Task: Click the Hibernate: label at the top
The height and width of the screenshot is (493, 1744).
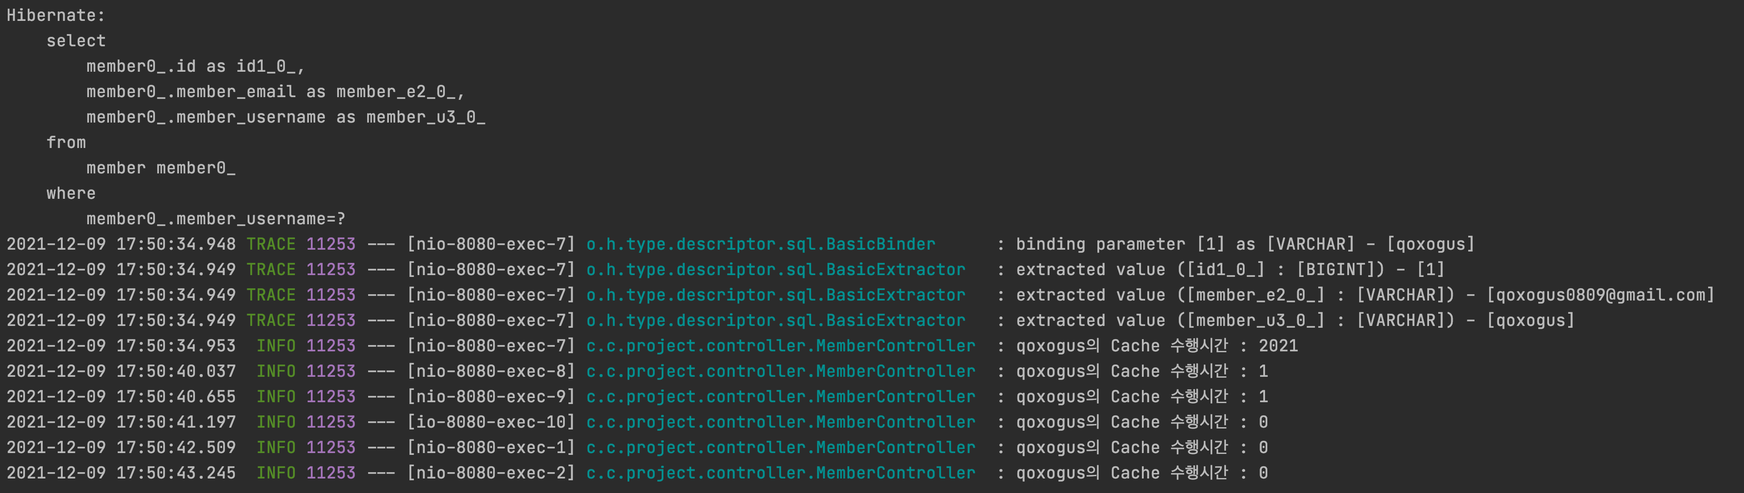Action: click(x=56, y=15)
